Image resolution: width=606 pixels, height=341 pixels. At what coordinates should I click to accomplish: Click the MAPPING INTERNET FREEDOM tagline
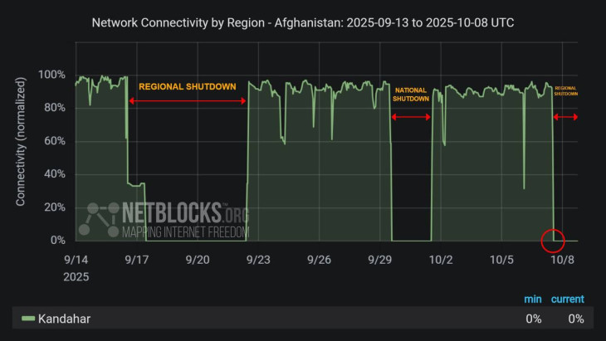point(185,233)
